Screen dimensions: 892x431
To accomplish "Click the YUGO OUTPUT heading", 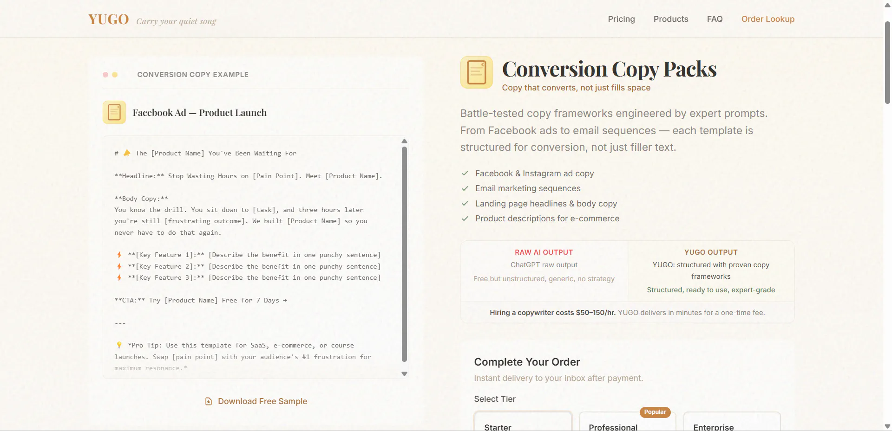I will click(x=711, y=252).
